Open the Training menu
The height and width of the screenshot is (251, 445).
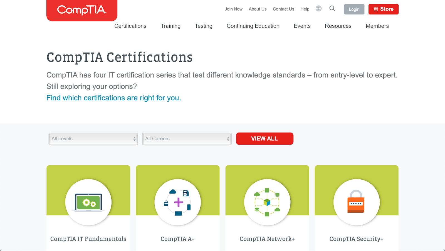(x=170, y=26)
